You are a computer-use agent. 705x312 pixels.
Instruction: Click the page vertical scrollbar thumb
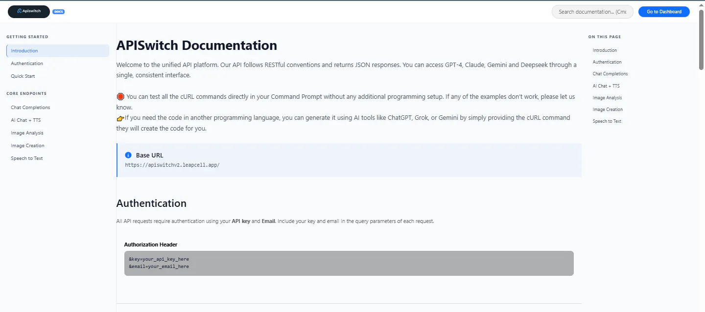(702, 40)
